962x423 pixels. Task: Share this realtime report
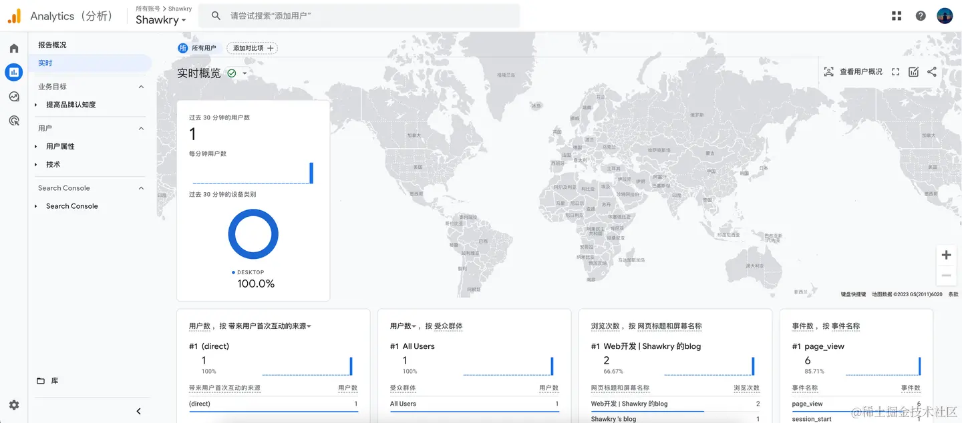(932, 72)
